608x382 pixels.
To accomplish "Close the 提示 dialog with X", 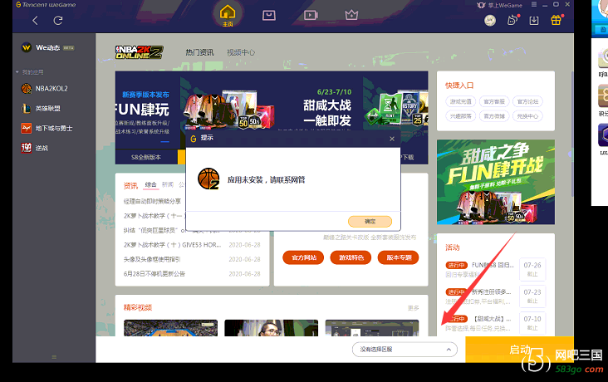I will coord(392,139).
